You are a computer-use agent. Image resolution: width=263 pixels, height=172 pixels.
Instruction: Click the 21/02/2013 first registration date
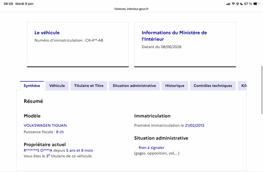click(195, 125)
